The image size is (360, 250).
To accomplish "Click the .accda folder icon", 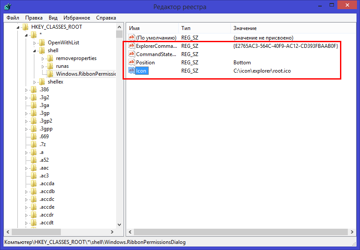I will 34,183.
